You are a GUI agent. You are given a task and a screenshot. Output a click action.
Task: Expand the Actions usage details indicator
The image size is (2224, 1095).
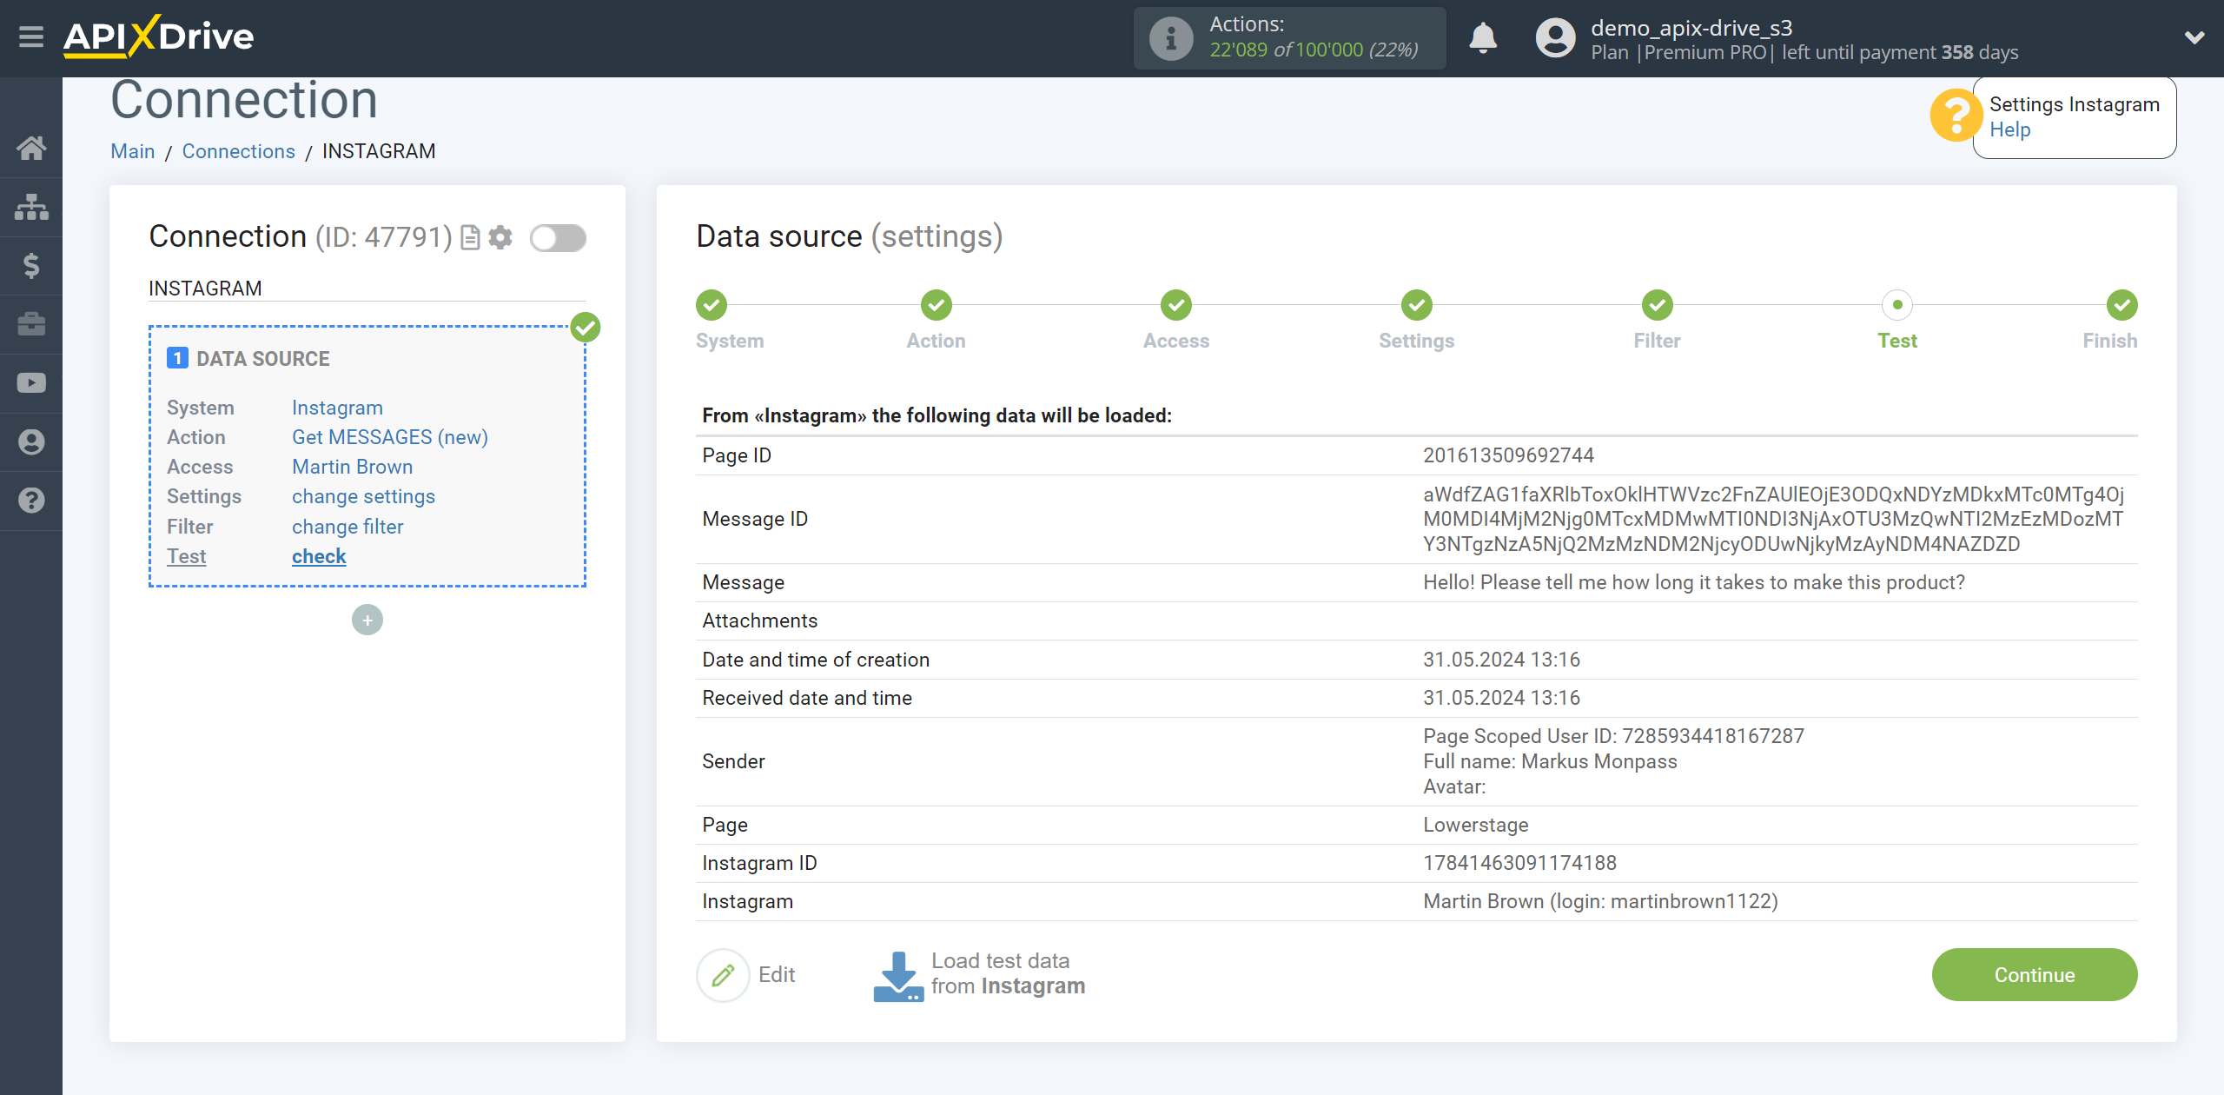click(1168, 38)
